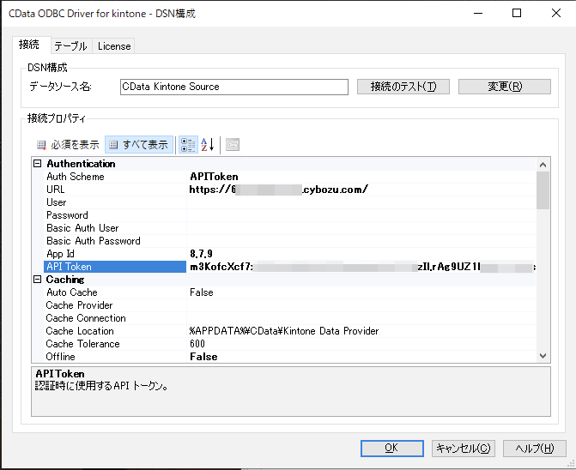Click the App Id value 8,7,9
Screen dimensions: 576x470
[201, 254]
